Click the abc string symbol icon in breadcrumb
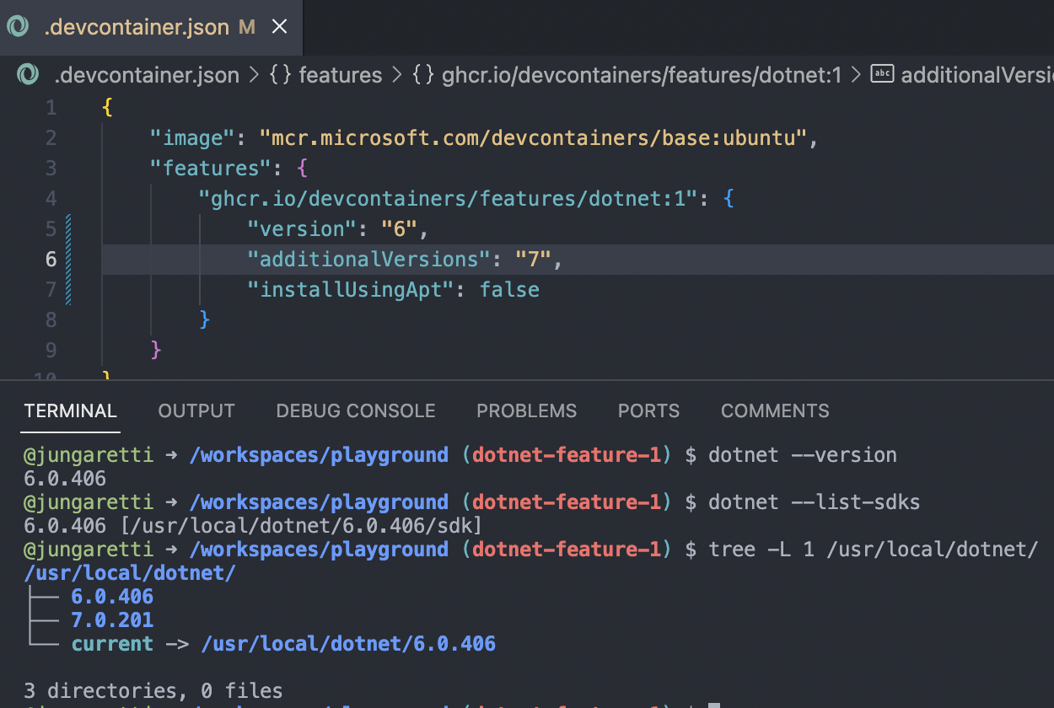The height and width of the screenshot is (708, 1054). pyautogui.click(x=882, y=74)
